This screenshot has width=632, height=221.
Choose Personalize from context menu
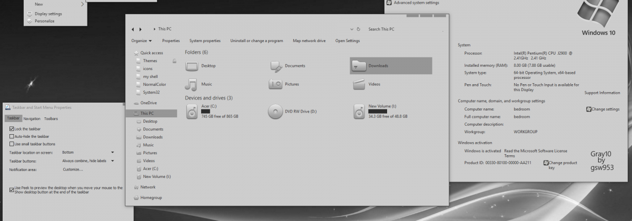coord(45,21)
